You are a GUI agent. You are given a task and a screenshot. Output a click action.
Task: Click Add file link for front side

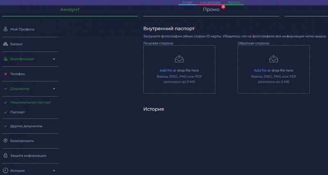166,70
